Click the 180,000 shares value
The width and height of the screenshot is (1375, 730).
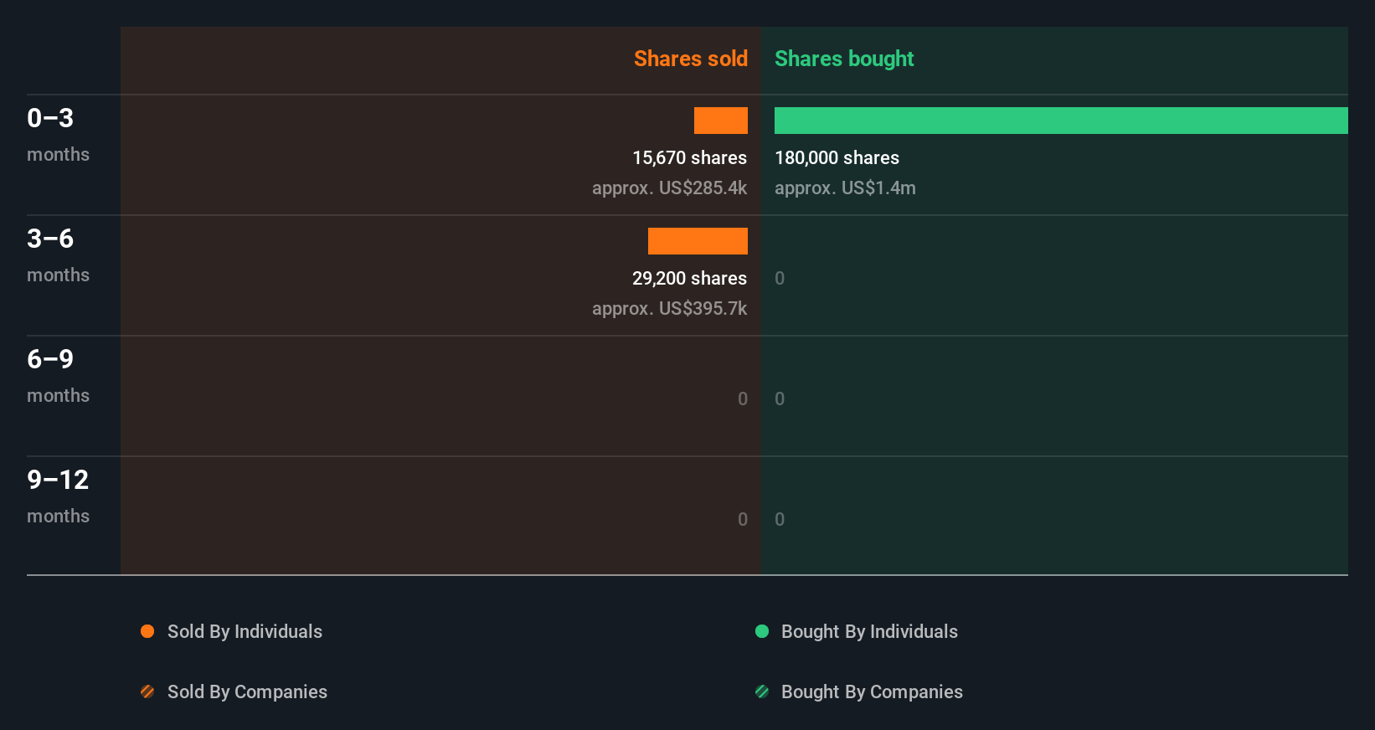tap(837, 157)
